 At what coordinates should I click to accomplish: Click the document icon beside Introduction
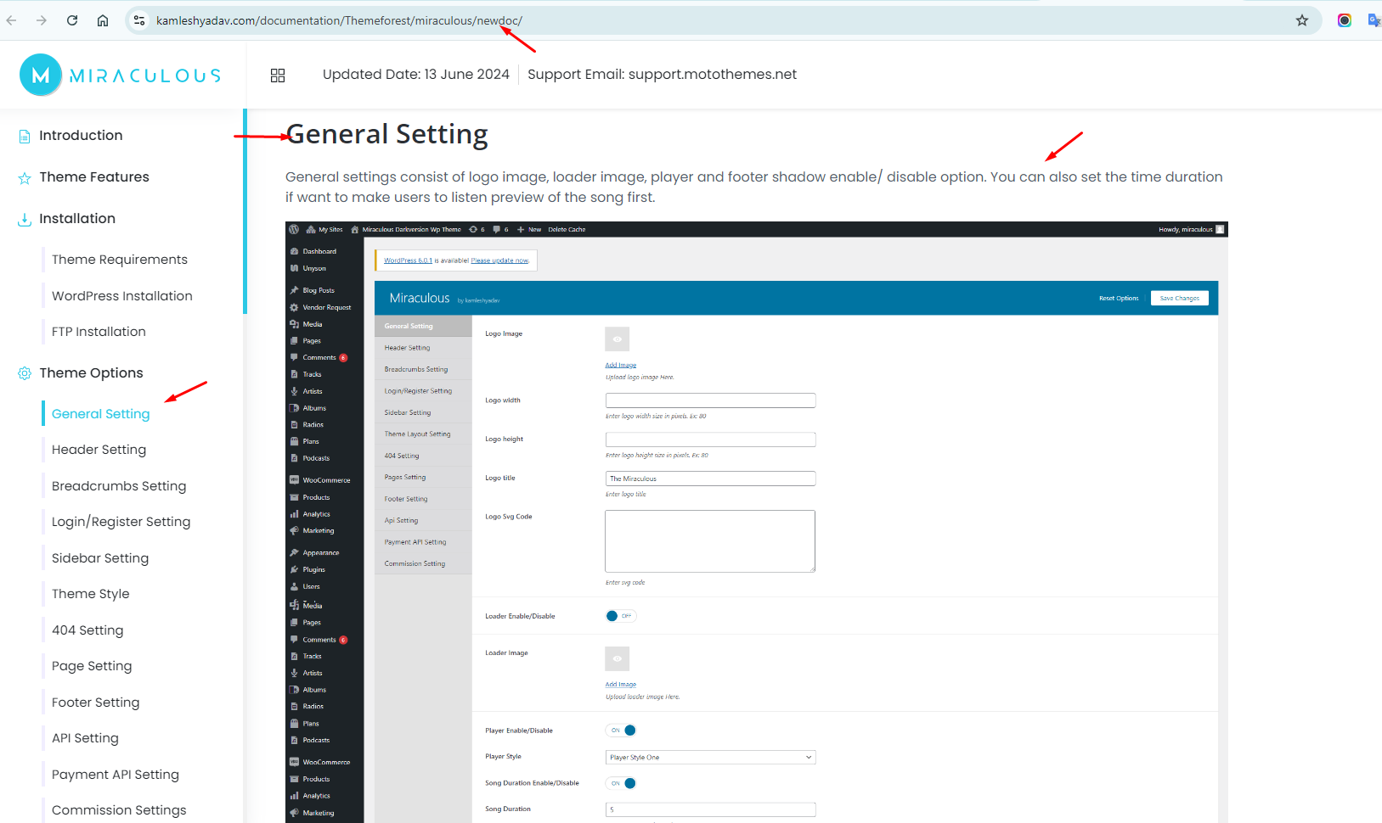tap(25, 136)
